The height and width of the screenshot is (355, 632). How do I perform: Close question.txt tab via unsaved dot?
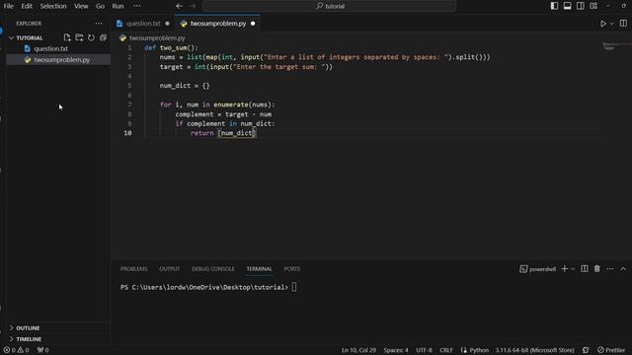tap(167, 24)
